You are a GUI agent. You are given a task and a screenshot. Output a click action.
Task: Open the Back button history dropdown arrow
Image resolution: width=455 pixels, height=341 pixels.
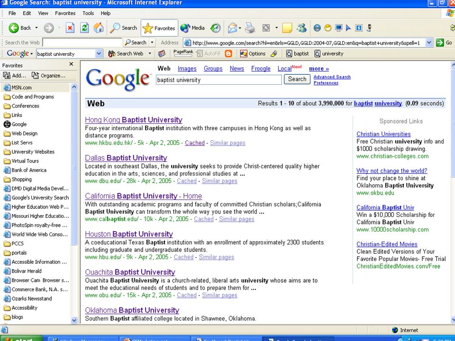point(36,28)
